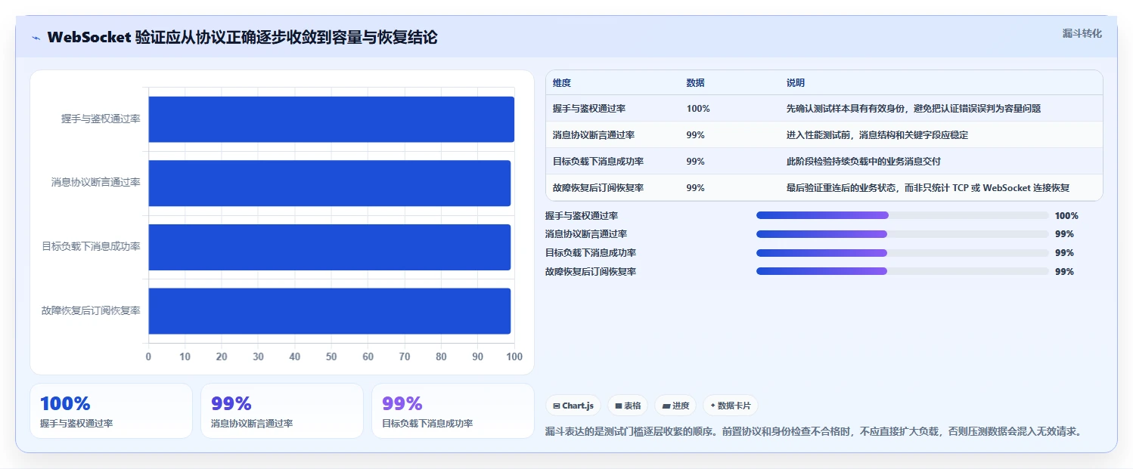Click the 消息协议断言通过率 progress bar

pyautogui.click(x=902, y=234)
